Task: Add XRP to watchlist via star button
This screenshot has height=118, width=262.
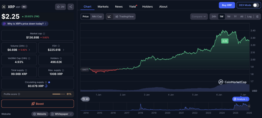Action: click(60, 7)
